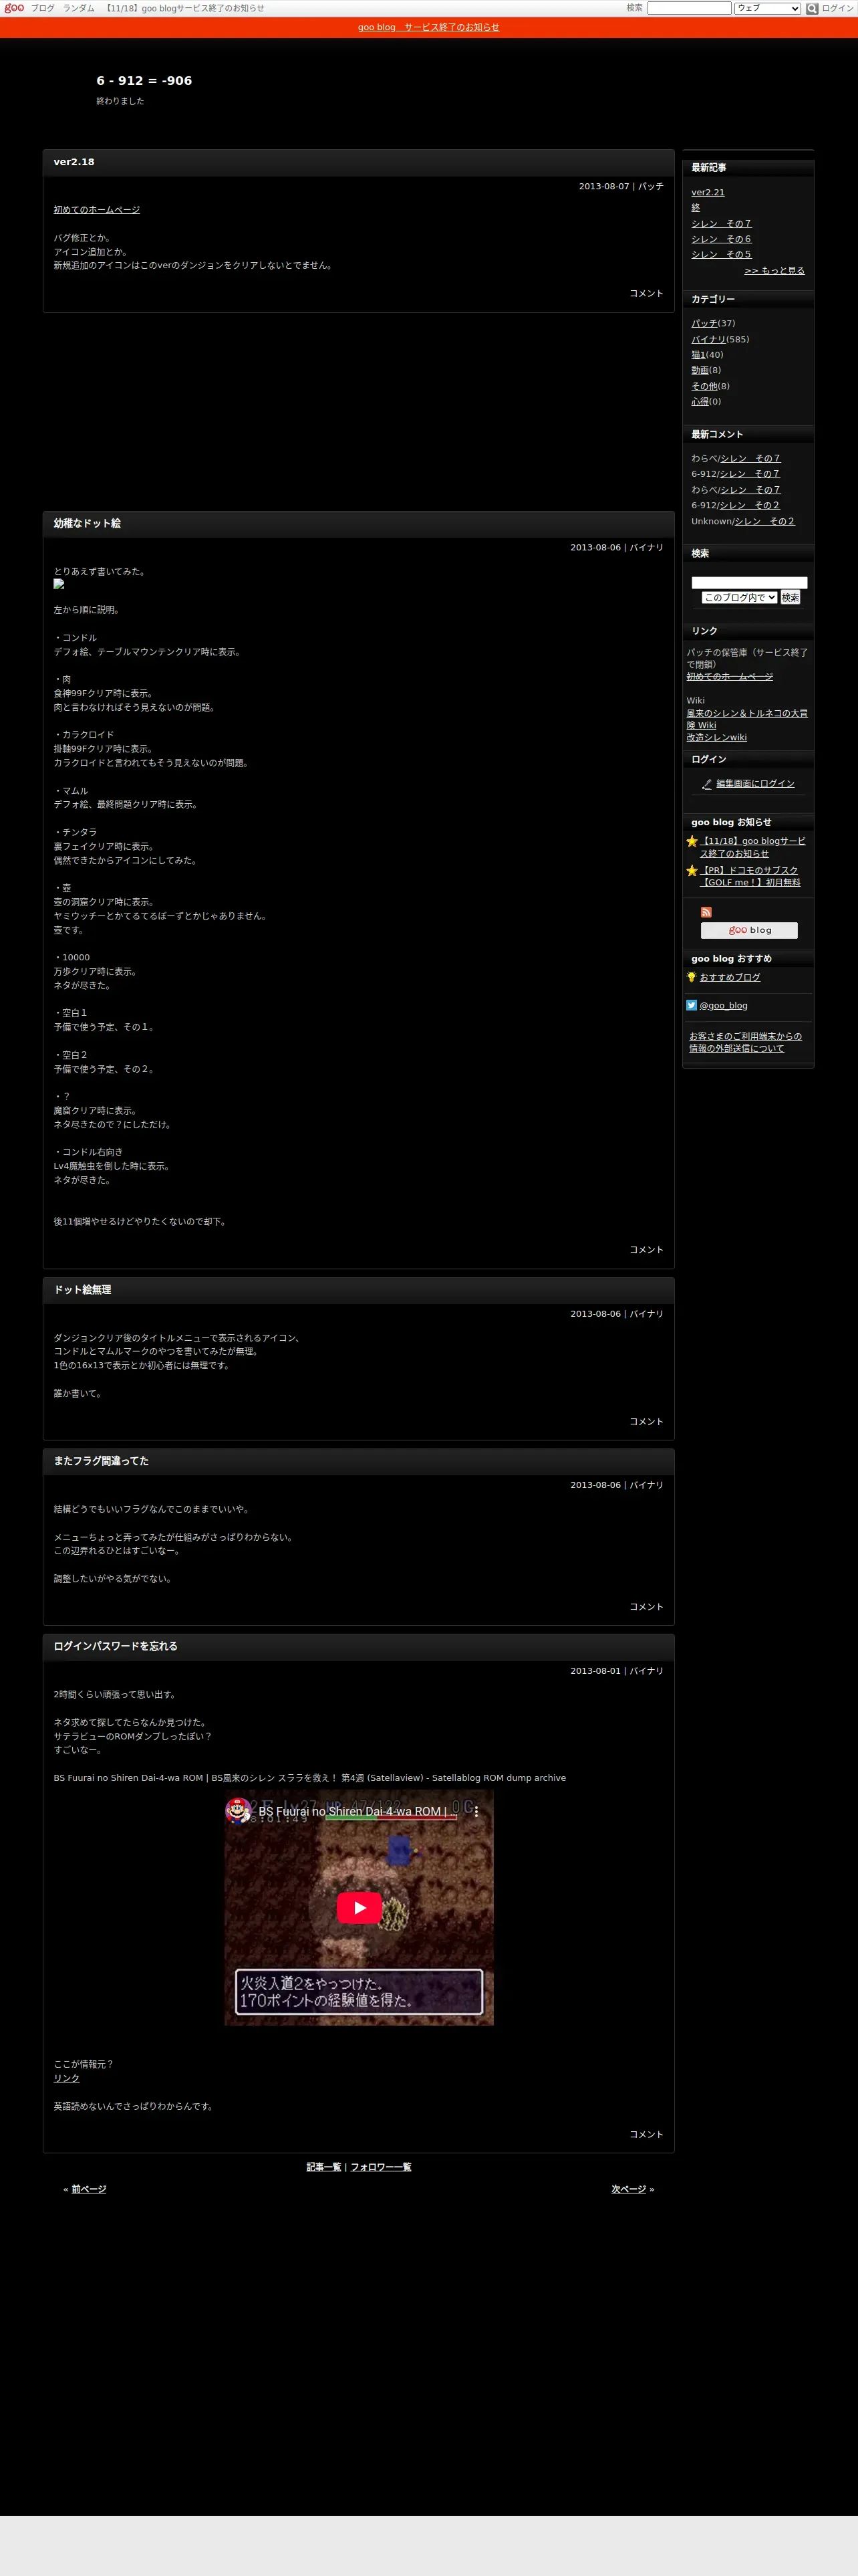Open 改造シレンwiki link
Screen dimensions: 858x2576
[x=716, y=737]
